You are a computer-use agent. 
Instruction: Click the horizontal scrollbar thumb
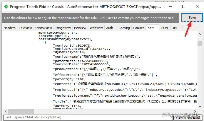pos(21,111)
